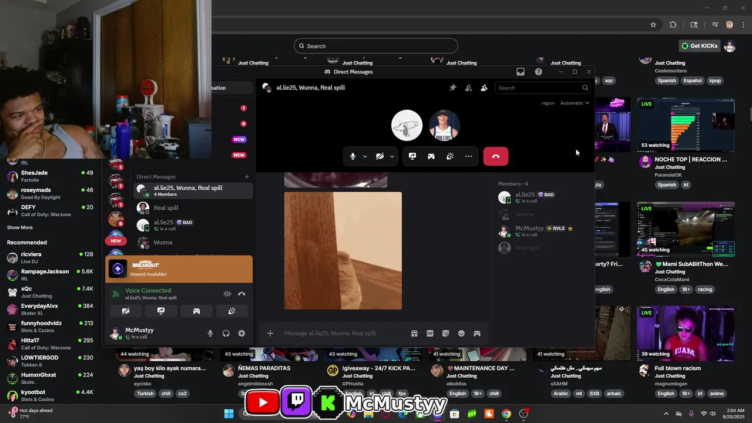Open Google Chrome from taskbar
This screenshot has width=752, height=423.
tap(506, 414)
